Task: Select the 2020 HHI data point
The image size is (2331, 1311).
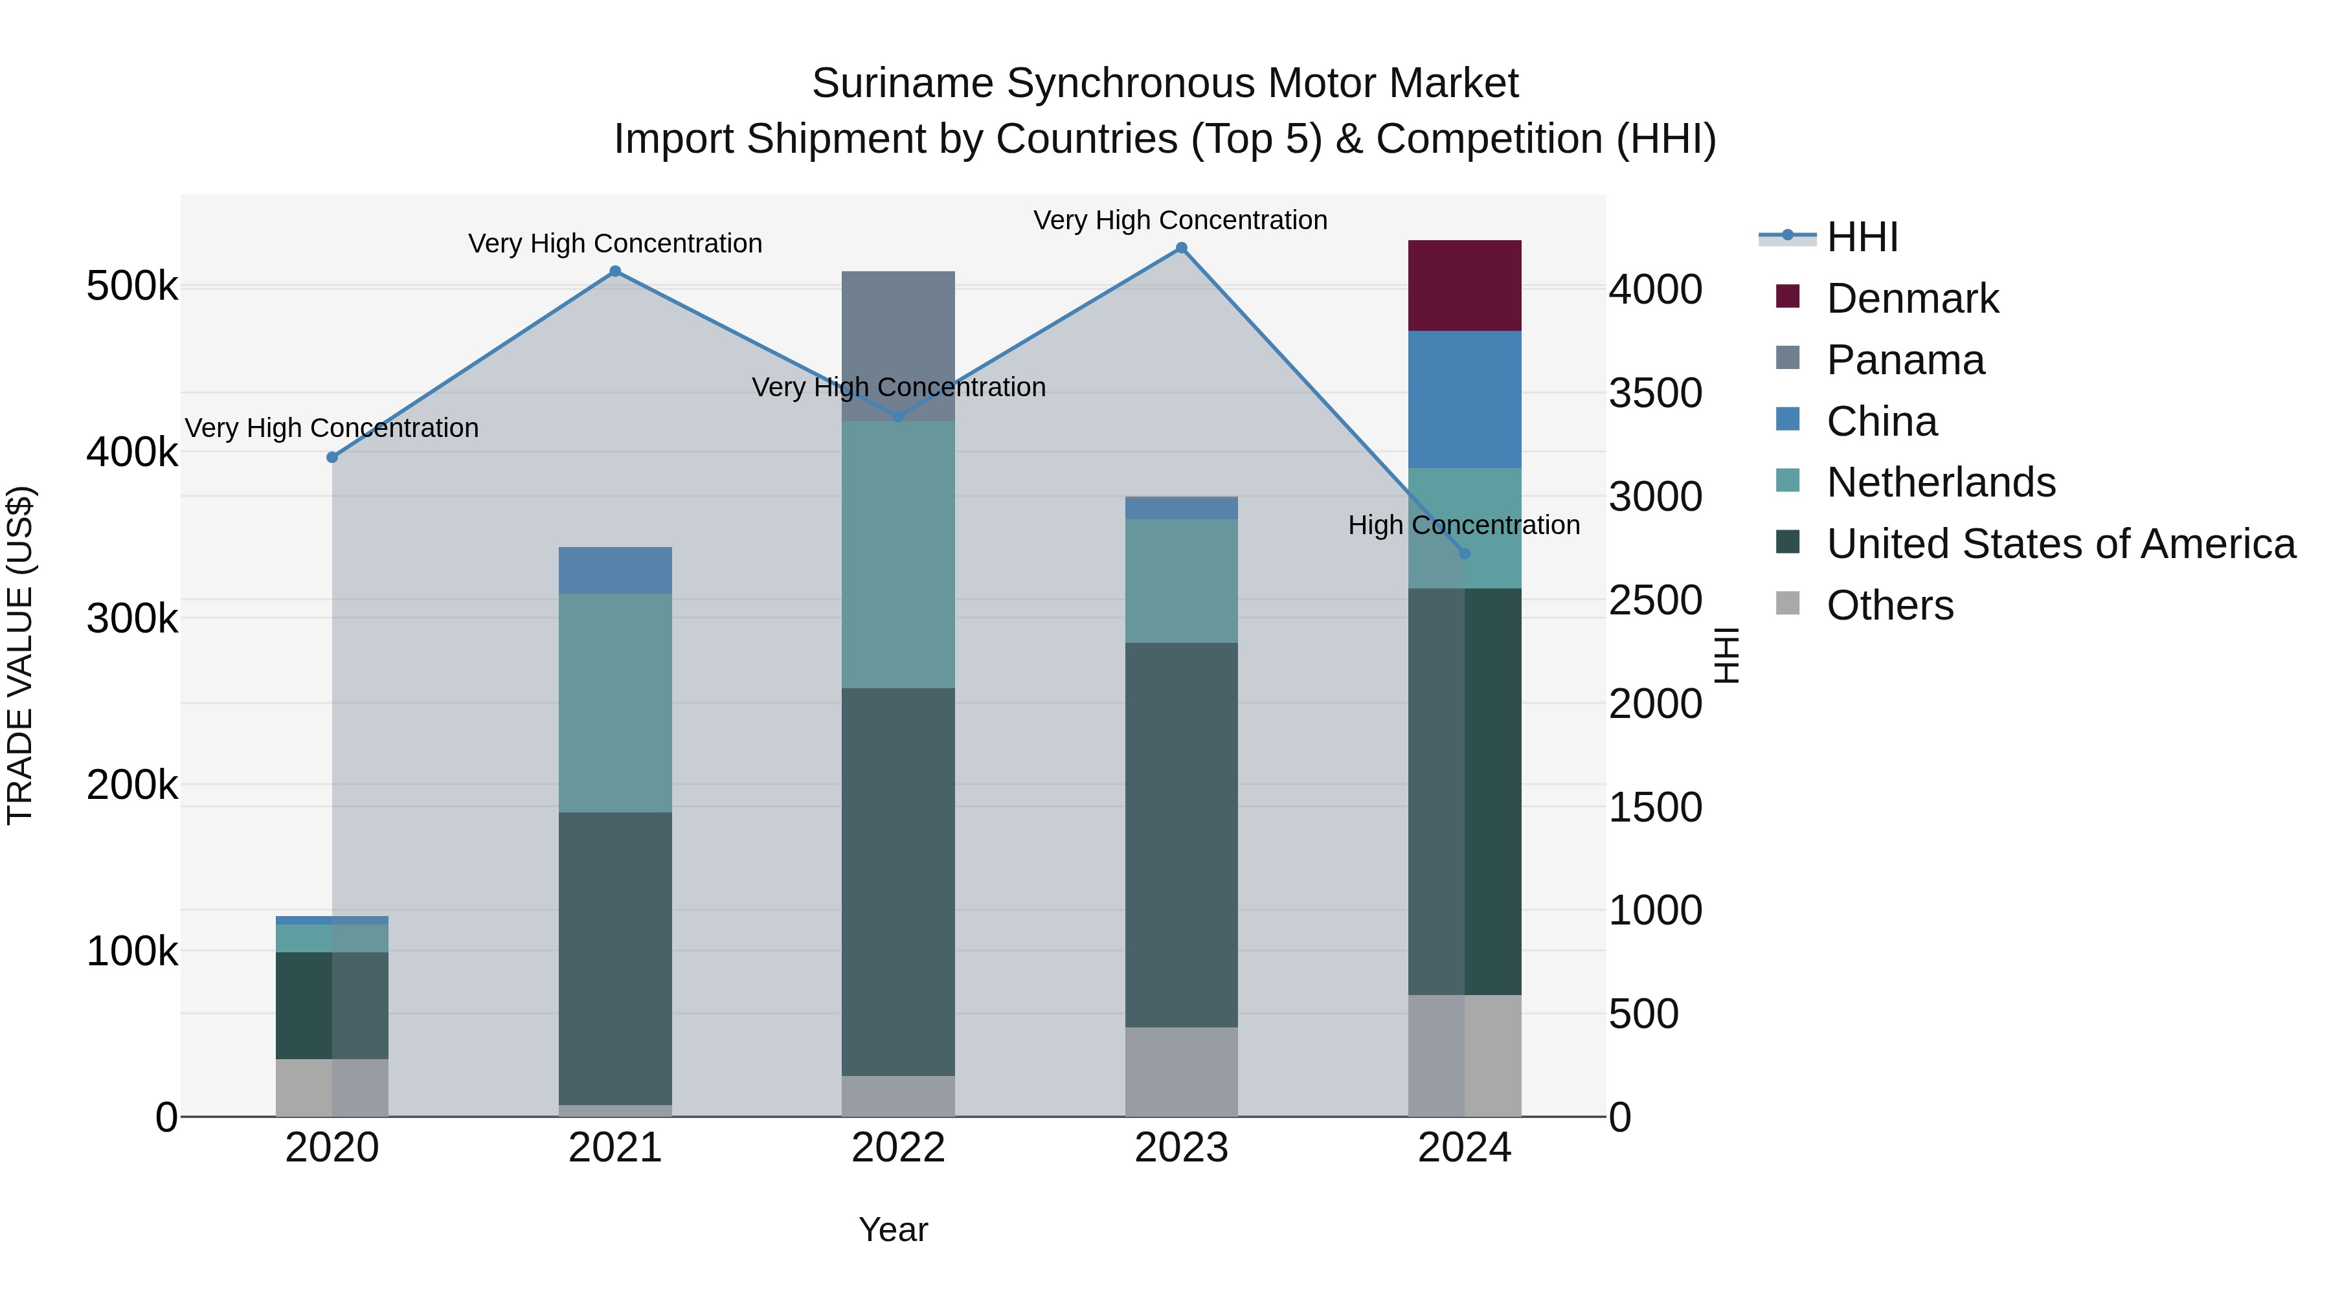Action: point(332,458)
